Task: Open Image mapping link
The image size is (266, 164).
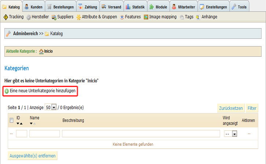Action: click(x=163, y=17)
